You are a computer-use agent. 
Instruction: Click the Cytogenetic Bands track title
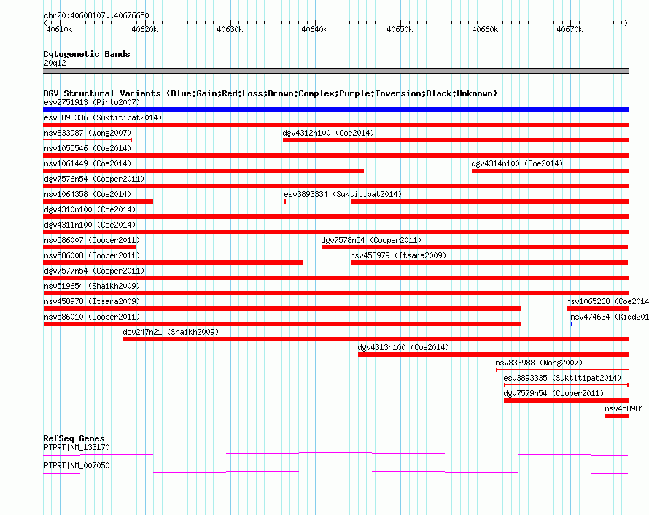[x=87, y=54]
